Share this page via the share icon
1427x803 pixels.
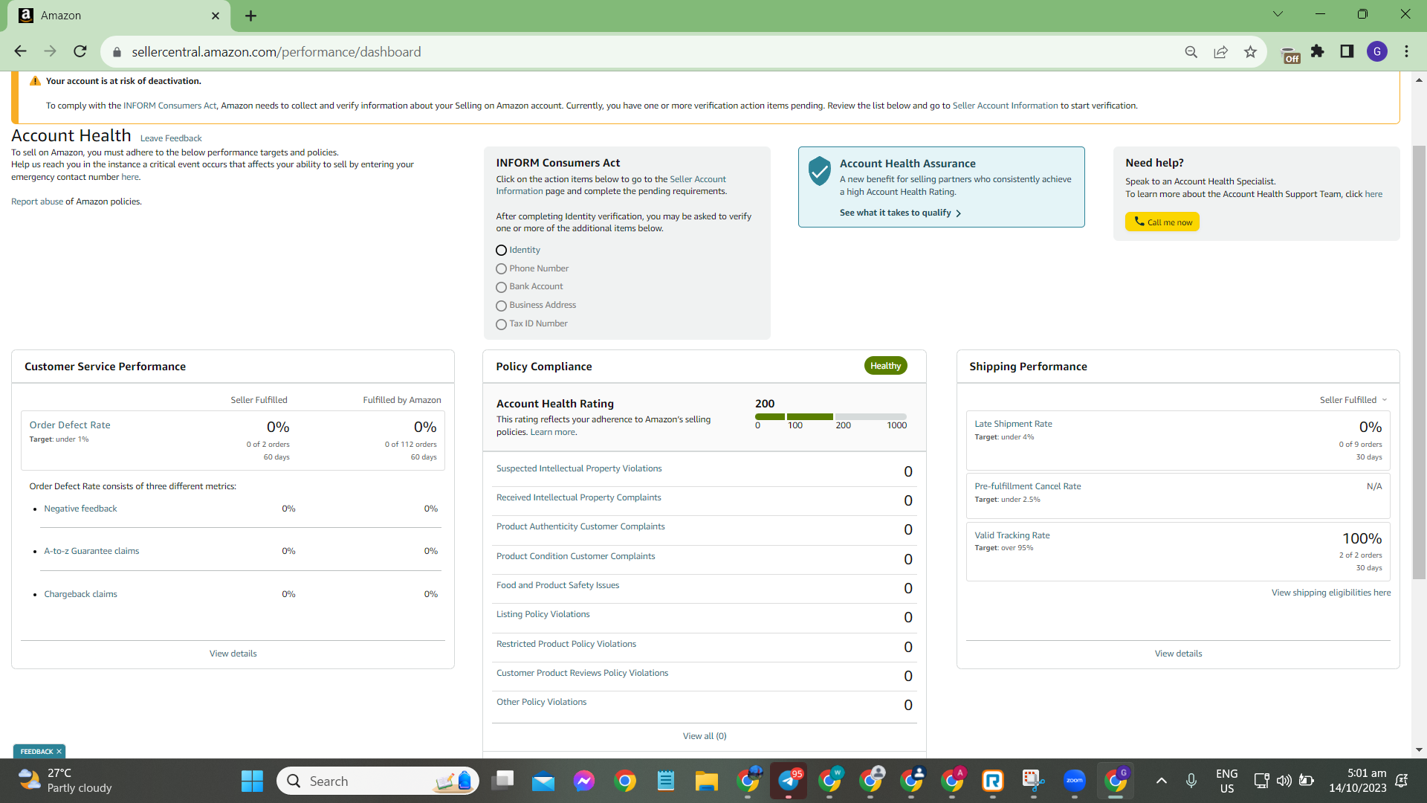[x=1220, y=52]
